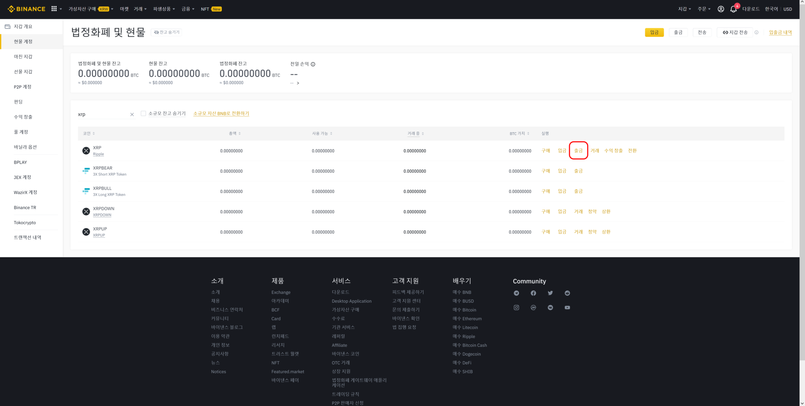Click the 지갑 전송 button
805x406 pixels.
(x=735, y=32)
